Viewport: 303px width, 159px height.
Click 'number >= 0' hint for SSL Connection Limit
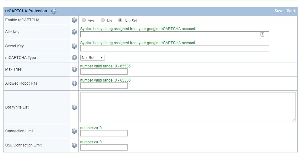(91, 142)
